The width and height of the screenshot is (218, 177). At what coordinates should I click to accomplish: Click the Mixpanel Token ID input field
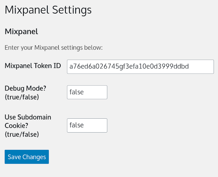pyautogui.click(x=140, y=66)
